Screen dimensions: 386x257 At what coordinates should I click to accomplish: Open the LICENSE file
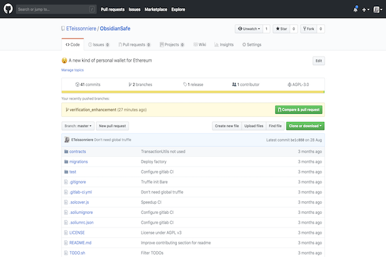(77, 233)
